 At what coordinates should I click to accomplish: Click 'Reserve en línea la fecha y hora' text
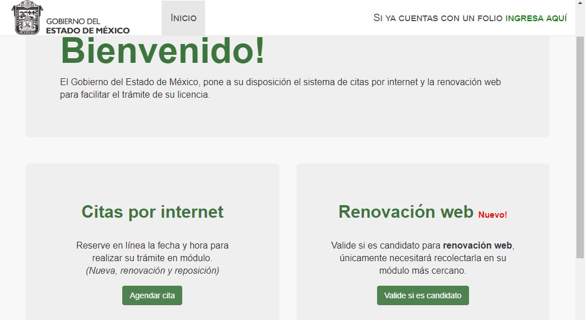pos(152,245)
